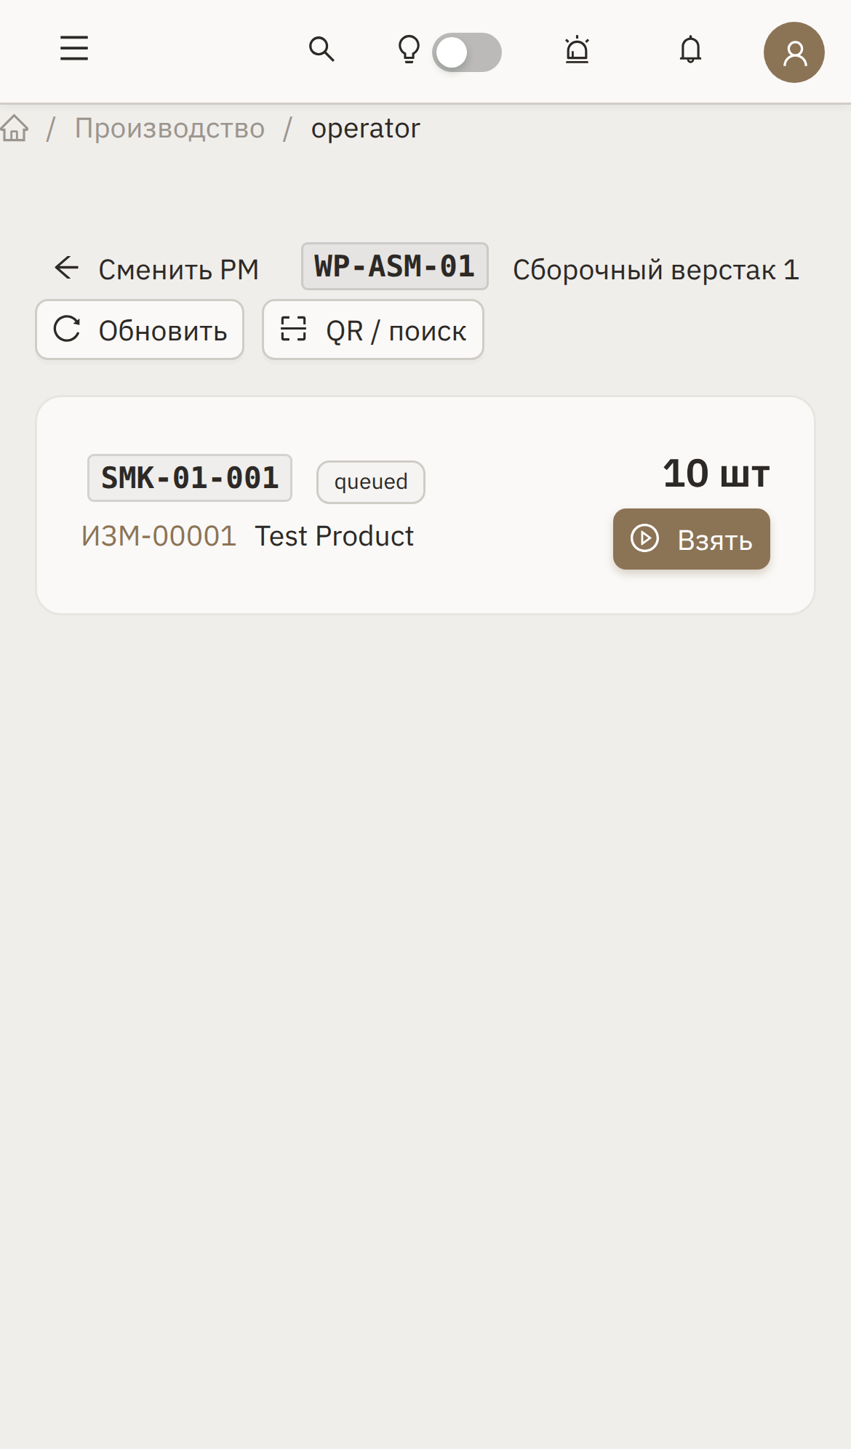Open the ИЗМ-00001 item link
The image size is (851, 1449).
click(159, 536)
